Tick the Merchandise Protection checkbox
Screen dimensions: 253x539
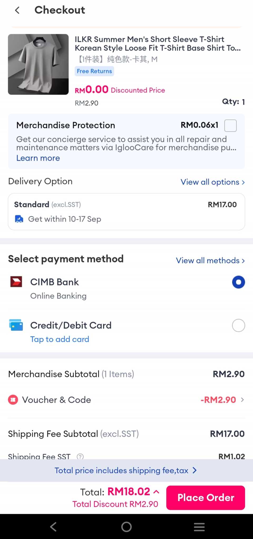coord(230,125)
